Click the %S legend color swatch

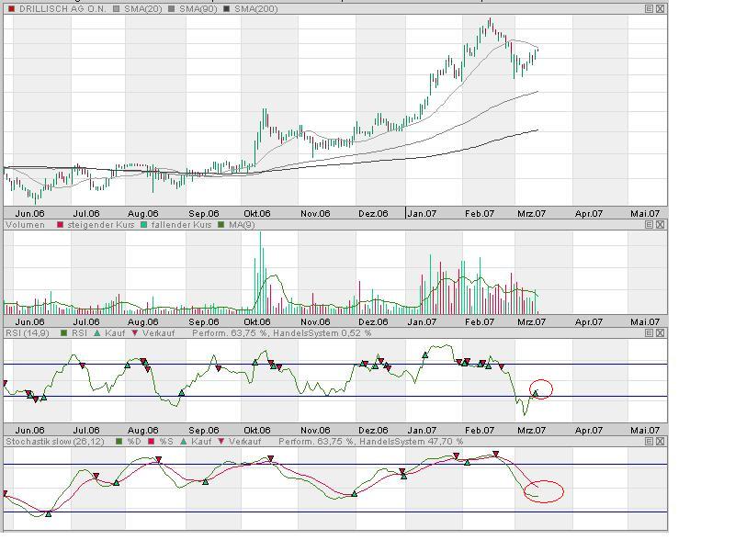click(x=152, y=442)
